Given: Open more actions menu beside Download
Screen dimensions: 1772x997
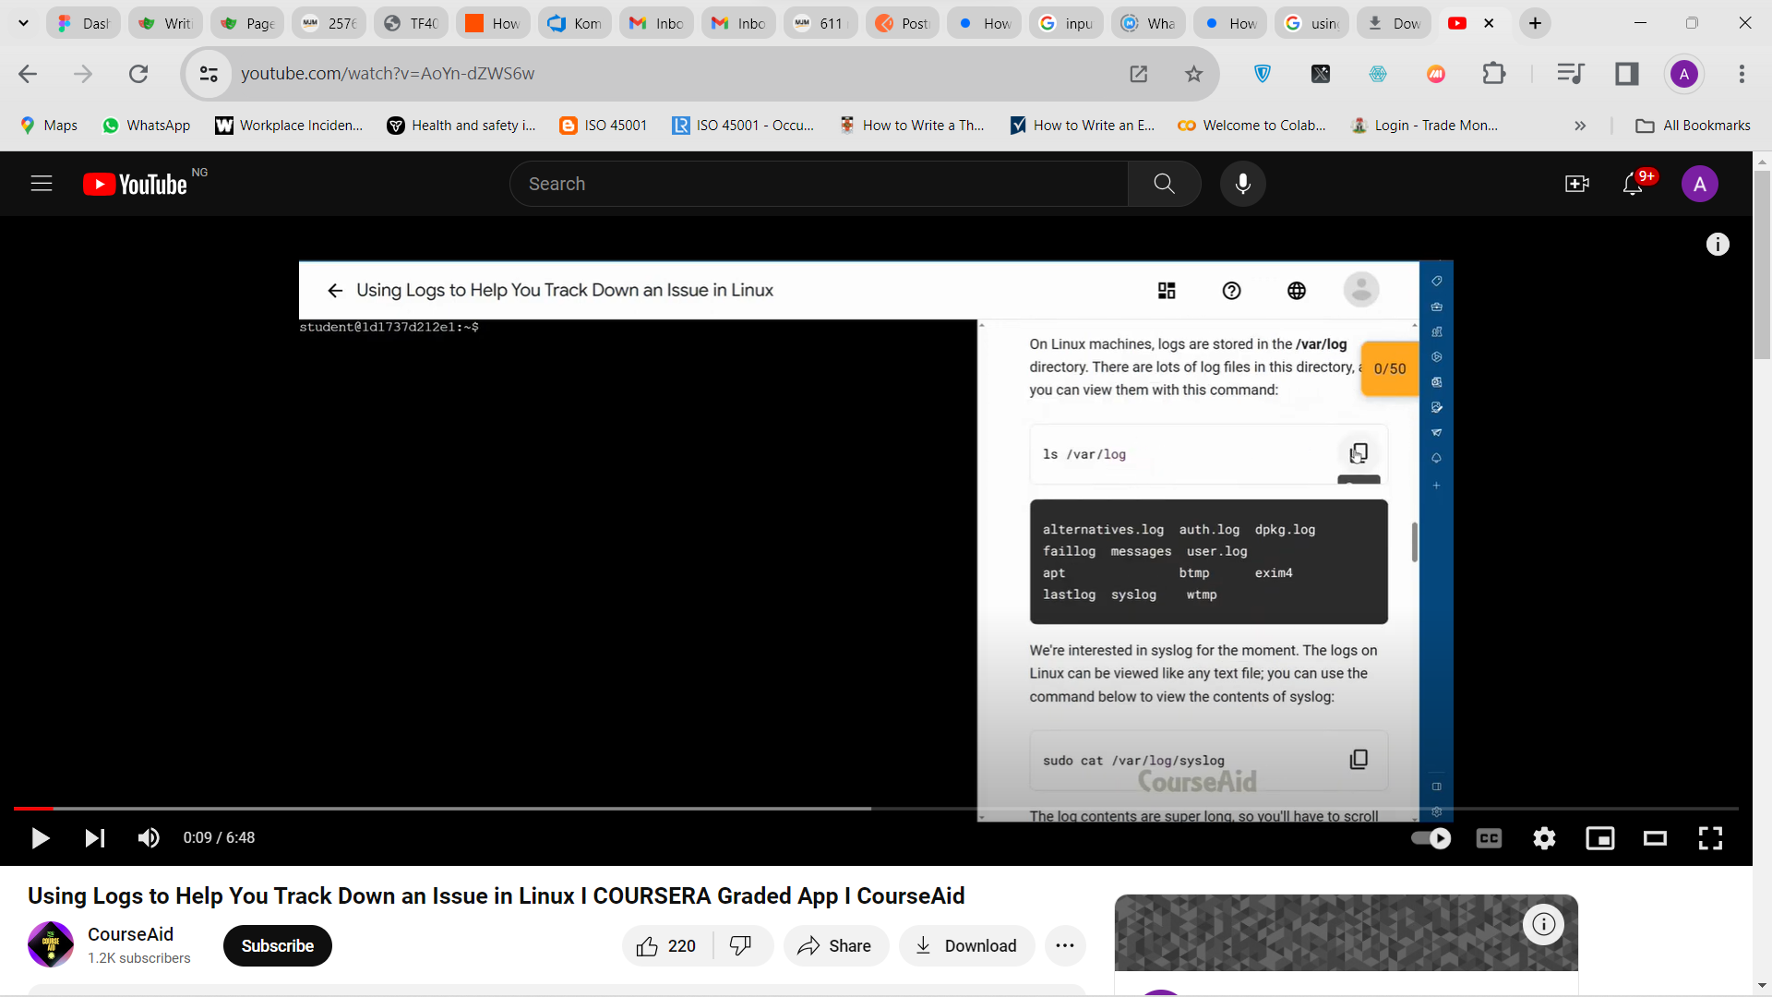Looking at the screenshot, I should pyautogui.click(x=1064, y=945).
